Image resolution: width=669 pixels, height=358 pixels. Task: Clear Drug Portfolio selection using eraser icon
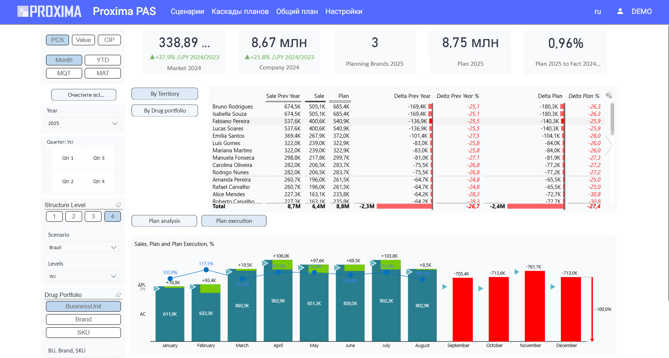click(x=118, y=295)
